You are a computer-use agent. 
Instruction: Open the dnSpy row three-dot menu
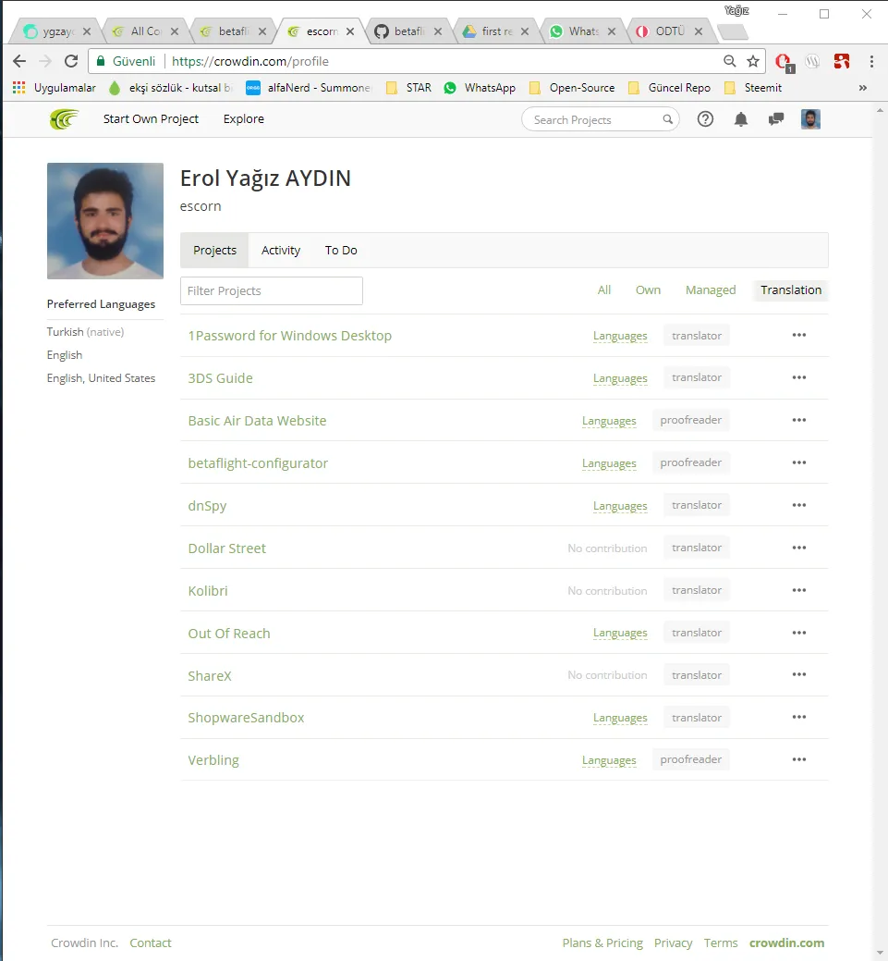click(x=799, y=505)
